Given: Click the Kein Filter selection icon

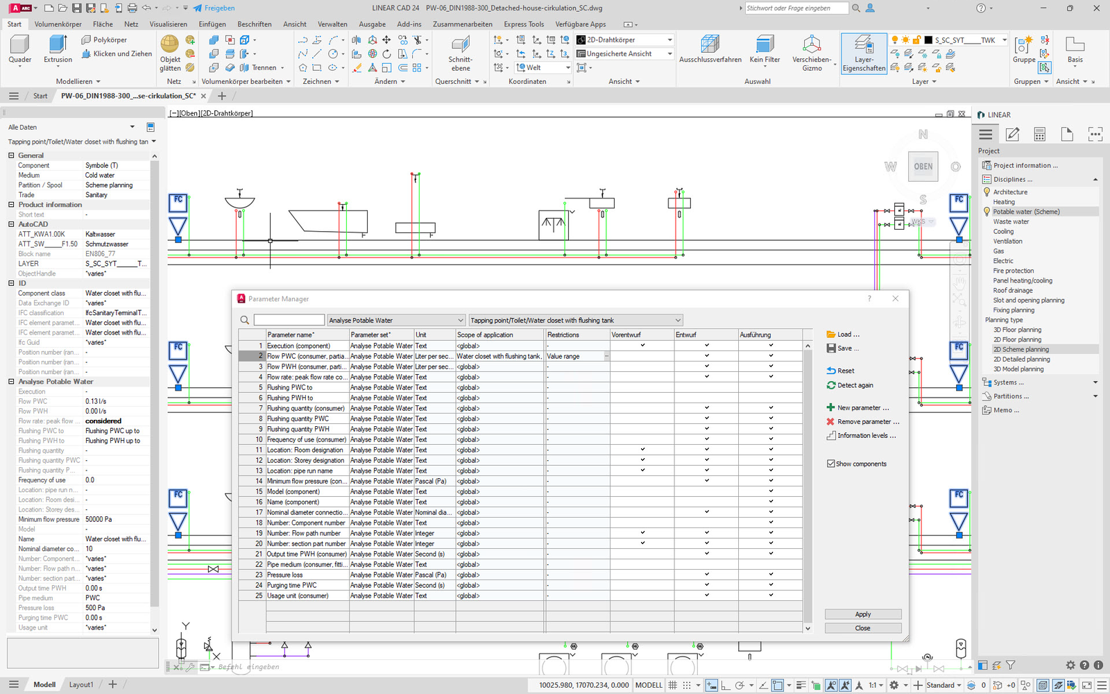Looking at the screenshot, I should point(765,45).
